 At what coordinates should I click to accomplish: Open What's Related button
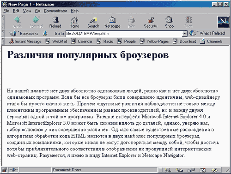click(x=207, y=33)
